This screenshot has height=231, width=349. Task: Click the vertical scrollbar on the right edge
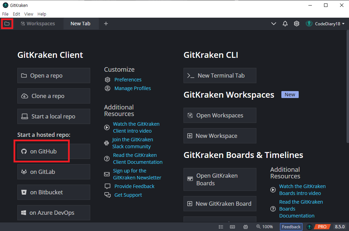(x=348, y=87)
